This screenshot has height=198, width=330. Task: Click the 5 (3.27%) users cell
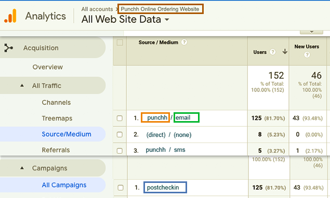(271, 151)
